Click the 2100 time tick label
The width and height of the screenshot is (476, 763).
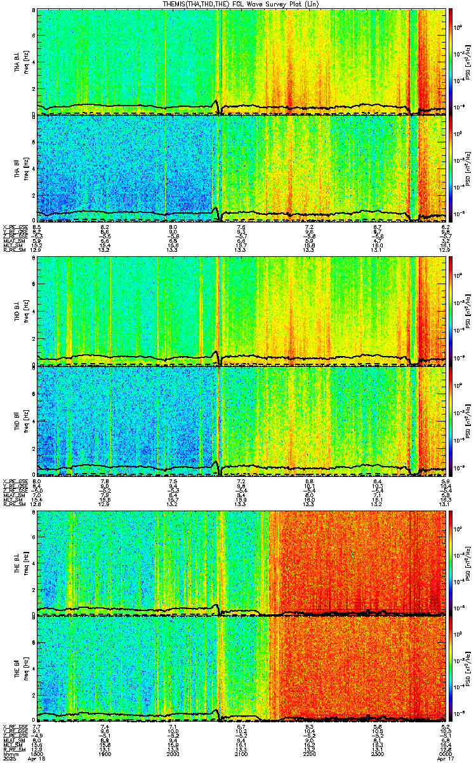tap(241, 753)
